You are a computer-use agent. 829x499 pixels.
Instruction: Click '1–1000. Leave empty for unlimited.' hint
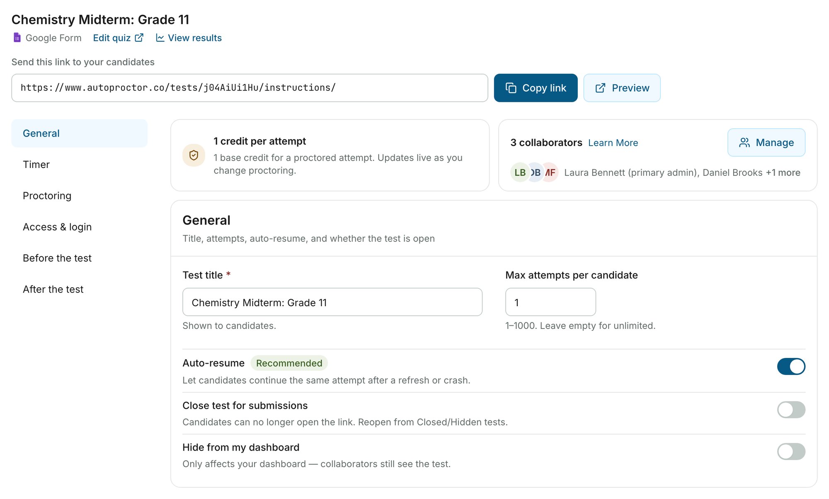[580, 326]
